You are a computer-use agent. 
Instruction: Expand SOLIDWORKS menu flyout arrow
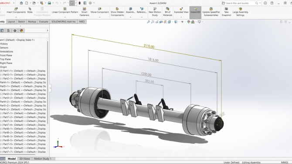pos(14,3)
